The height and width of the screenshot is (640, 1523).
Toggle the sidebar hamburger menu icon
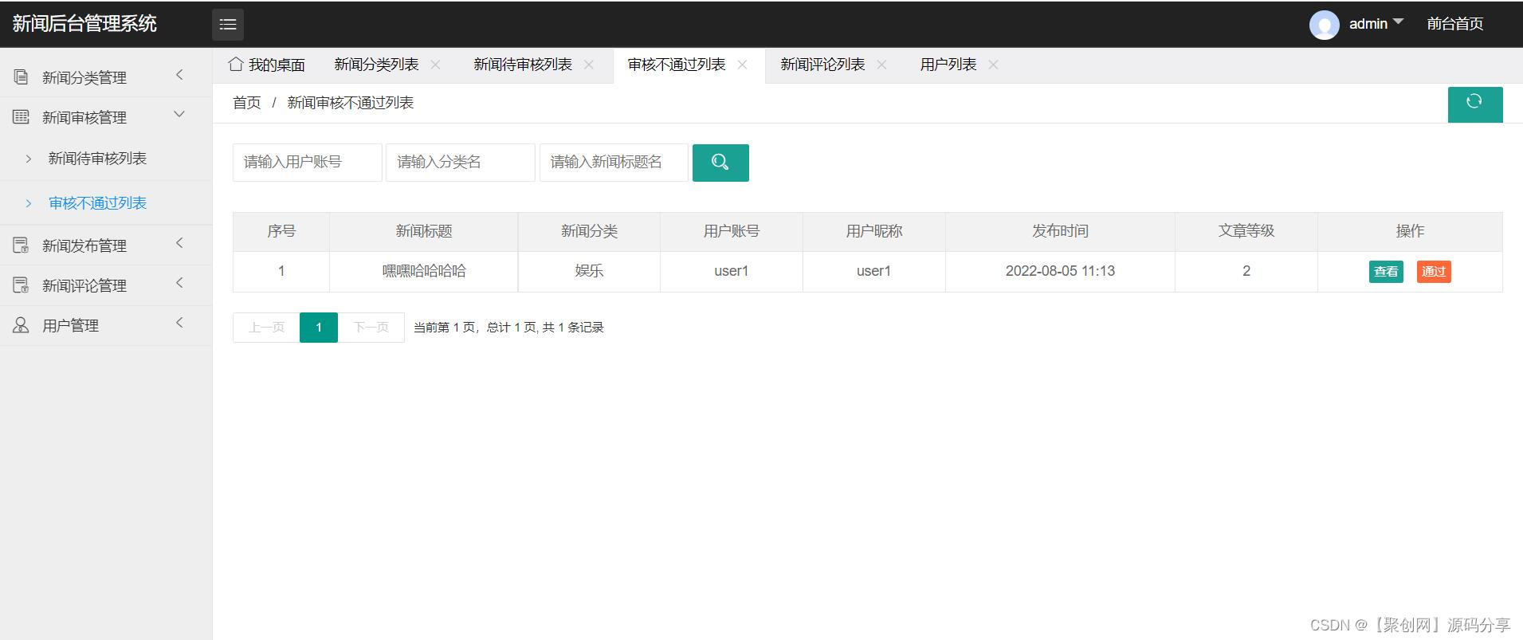point(228,24)
